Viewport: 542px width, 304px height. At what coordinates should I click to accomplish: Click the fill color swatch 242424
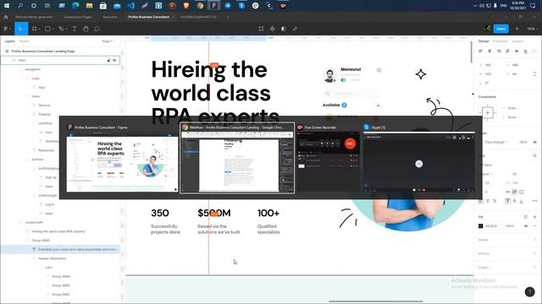[x=480, y=226]
